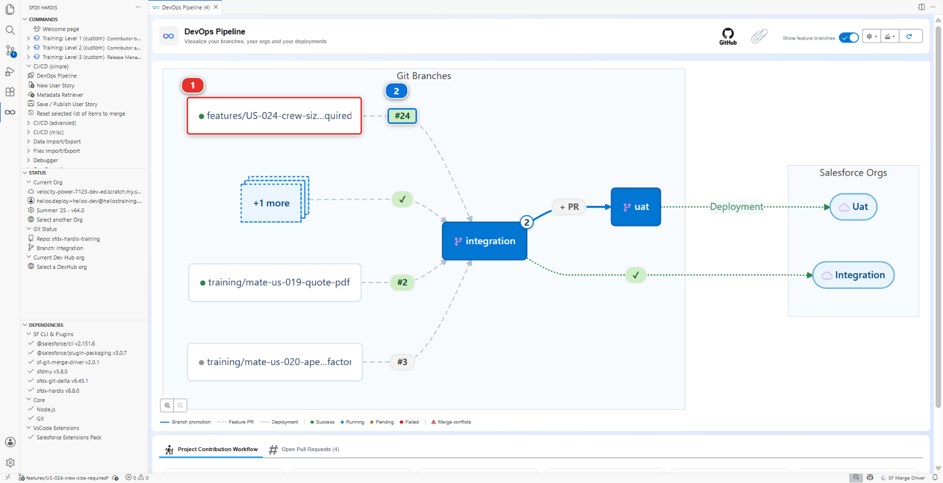Screen dimensions: 943x483
Task: Open Source Control view in activity bar
Action: pyautogui.click(x=10, y=51)
